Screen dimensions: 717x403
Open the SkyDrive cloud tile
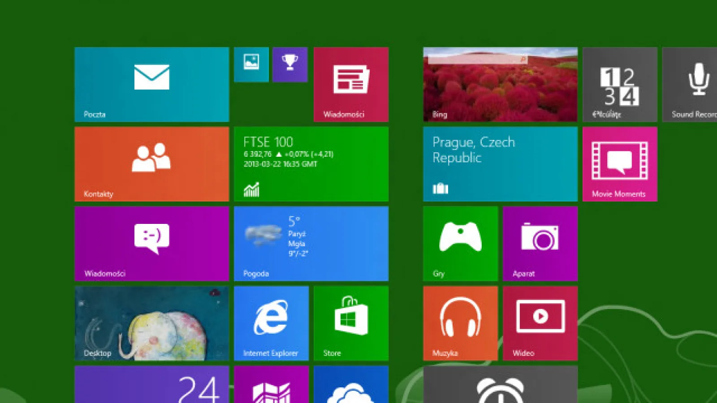(x=351, y=384)
